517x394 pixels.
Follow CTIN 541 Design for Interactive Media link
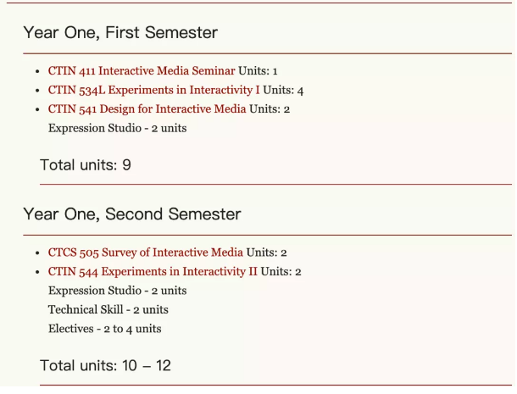[x=147, y=109]
